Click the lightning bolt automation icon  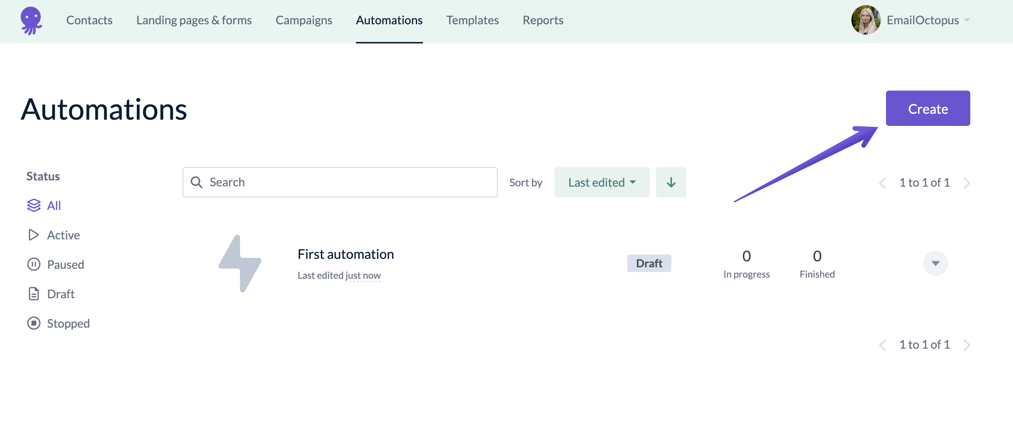[240, 263]
